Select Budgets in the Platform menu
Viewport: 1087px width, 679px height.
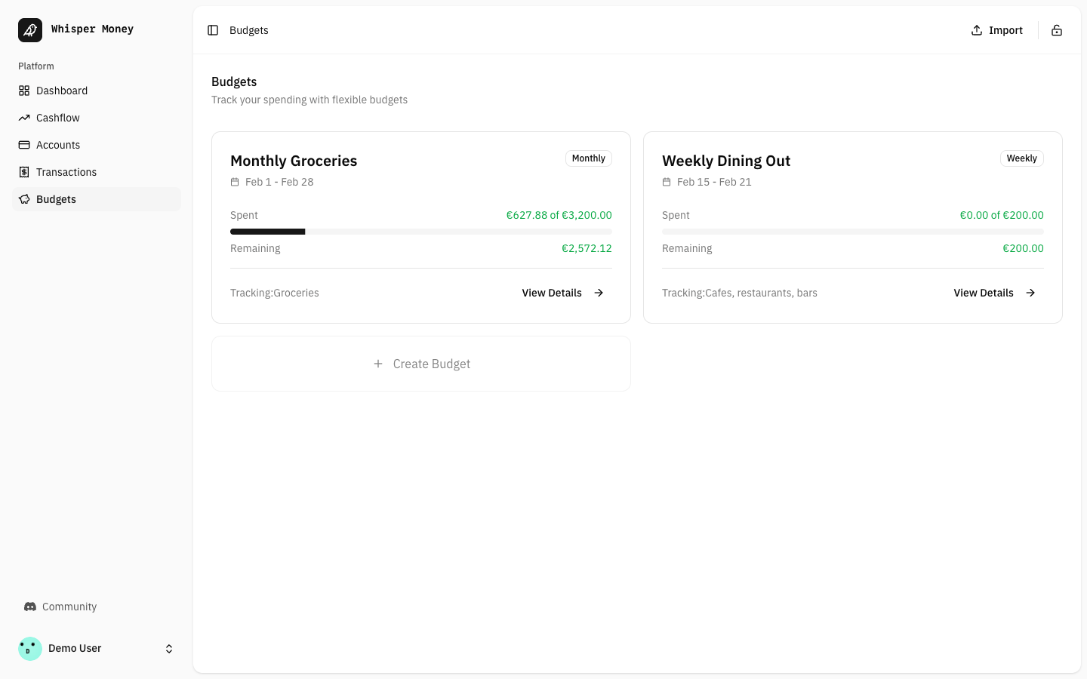(56, 199)
